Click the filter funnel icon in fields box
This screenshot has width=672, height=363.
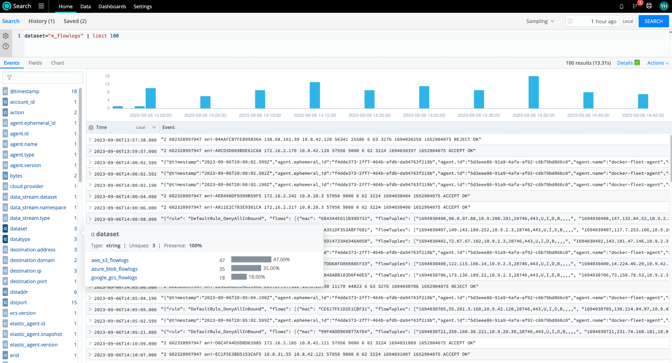[10, 77]
